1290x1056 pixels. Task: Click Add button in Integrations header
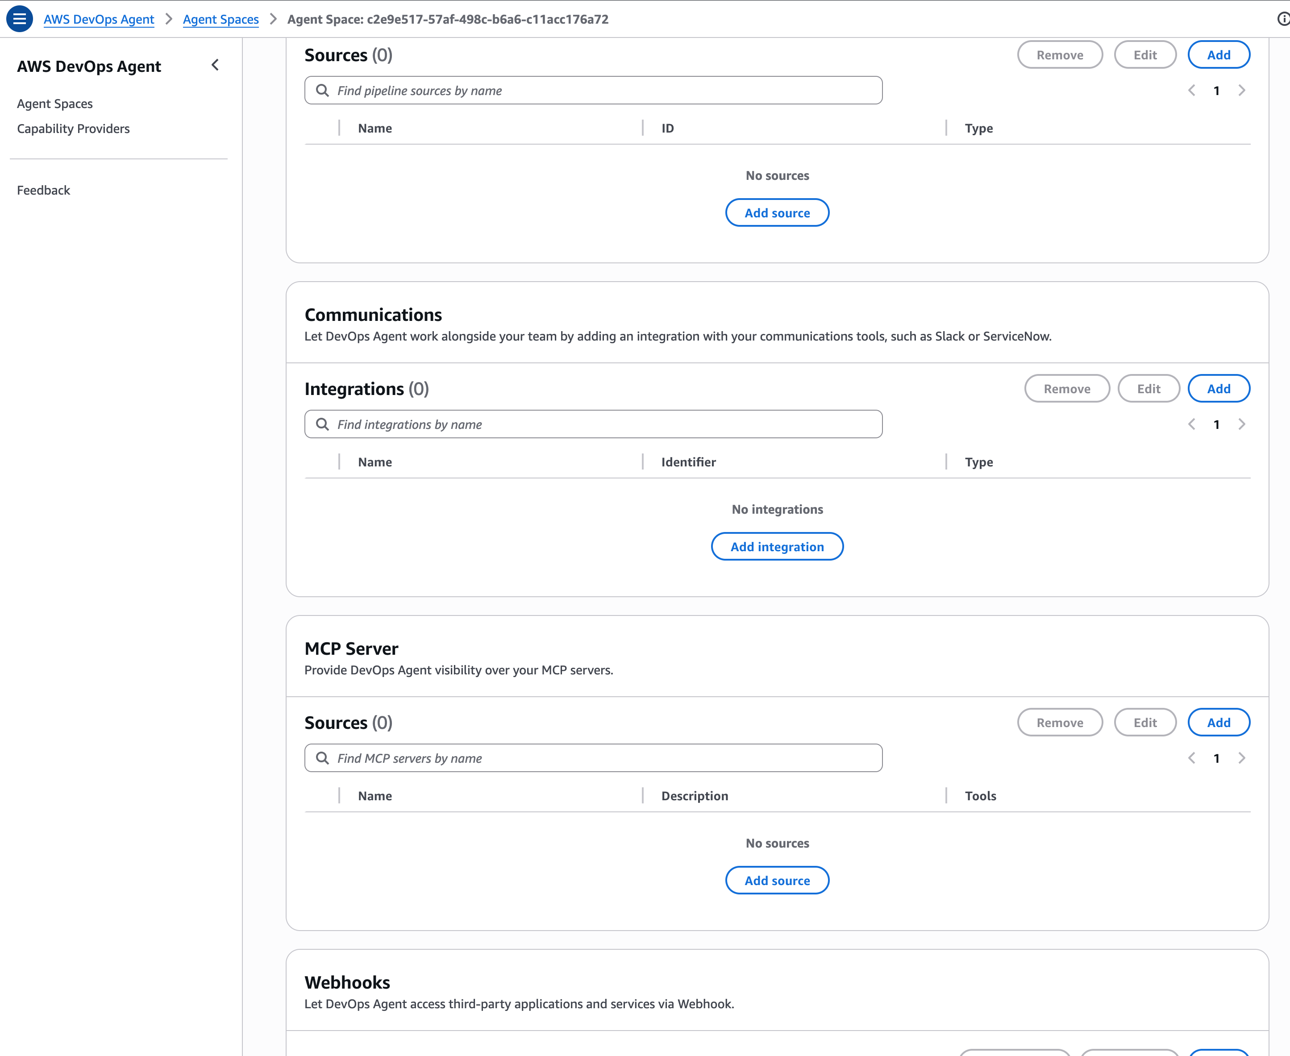click(x=1218, y=389)
